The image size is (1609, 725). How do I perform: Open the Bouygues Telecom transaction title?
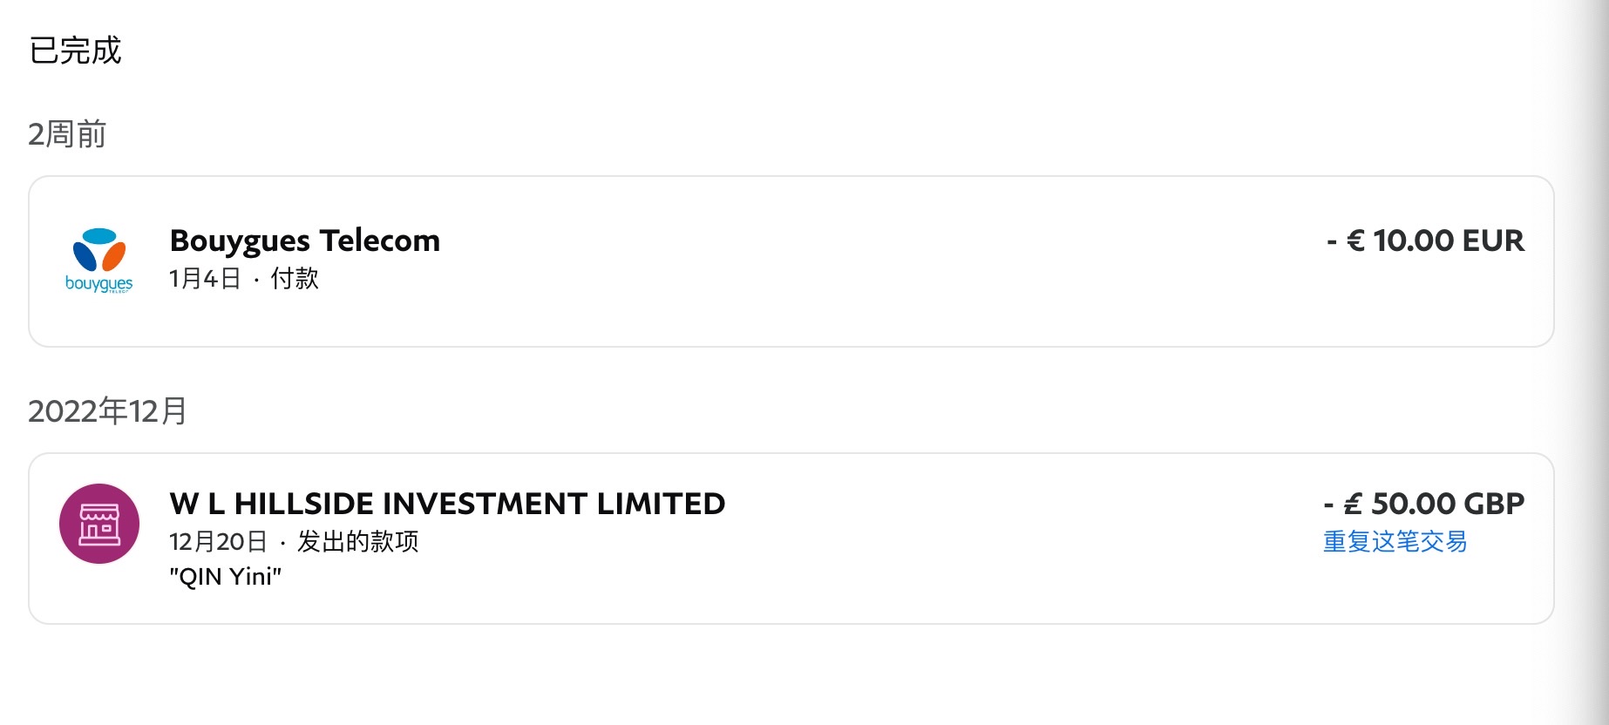click(305, 241)
